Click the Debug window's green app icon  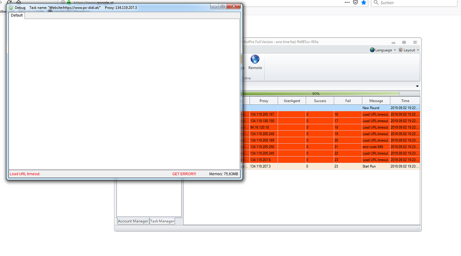11,7
